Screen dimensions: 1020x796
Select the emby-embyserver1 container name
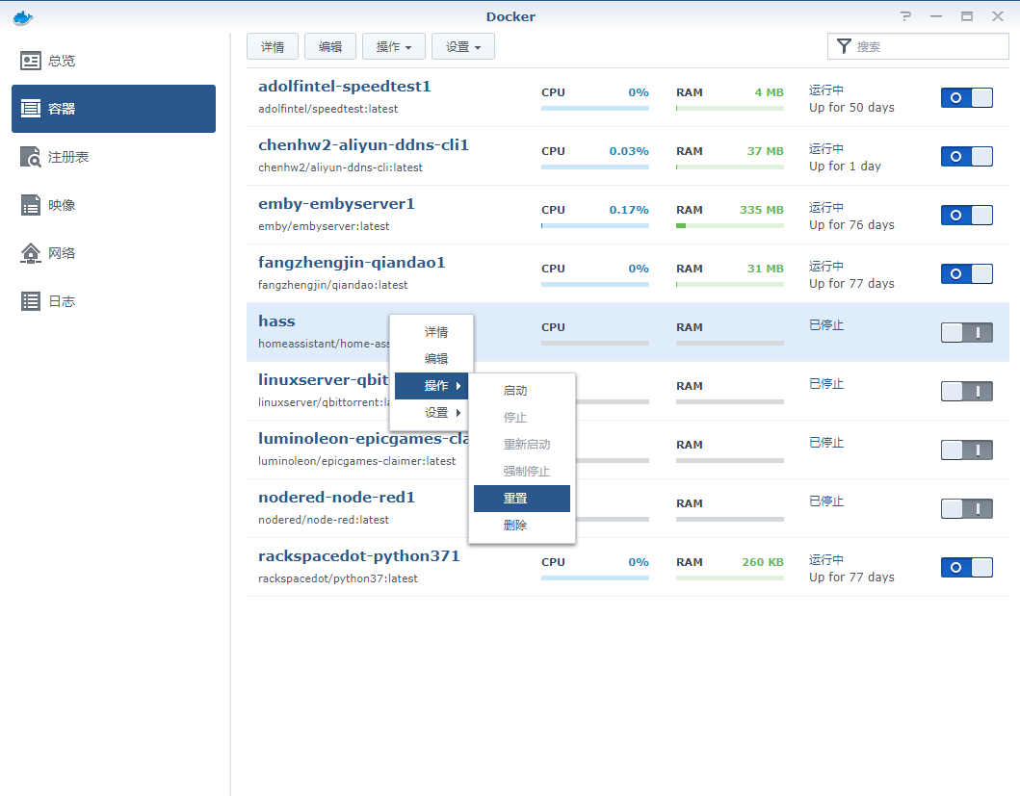coord(336,204)
